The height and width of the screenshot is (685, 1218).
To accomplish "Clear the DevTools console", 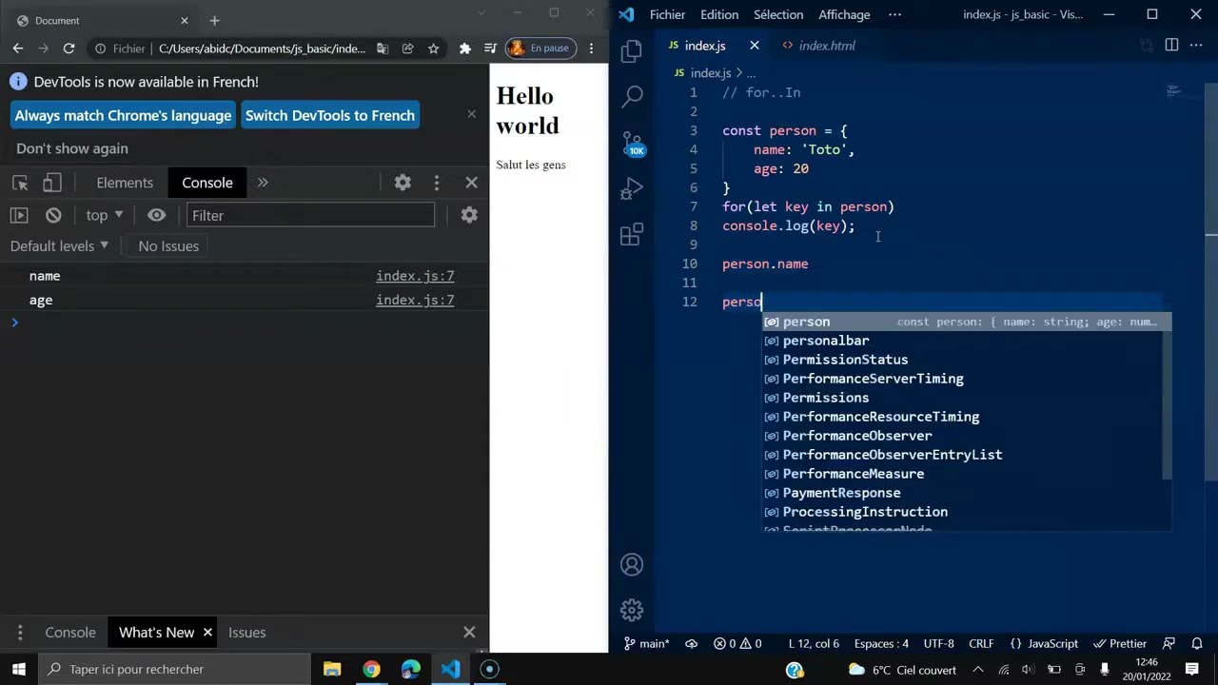I will [x=53, y=215].
